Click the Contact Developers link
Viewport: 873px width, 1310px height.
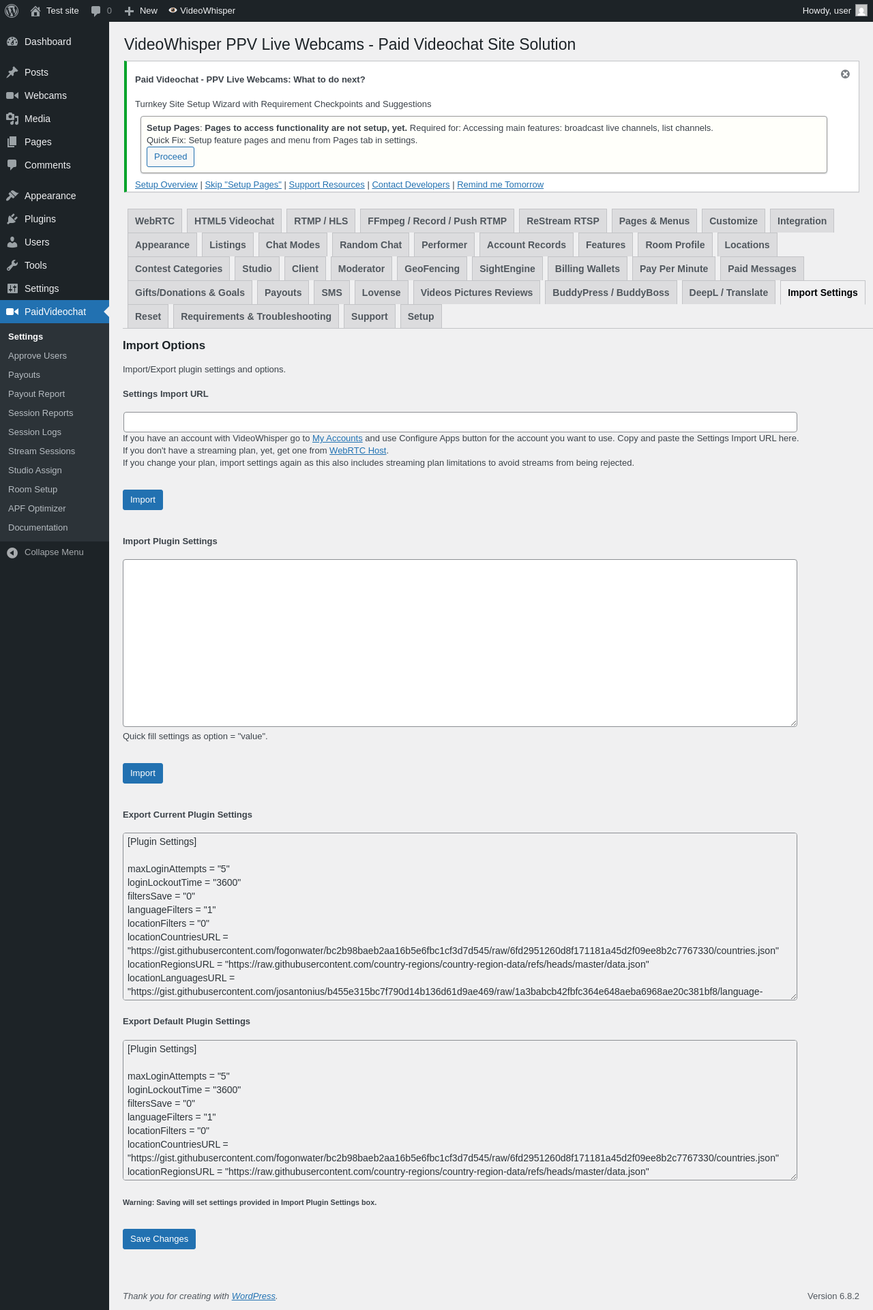click(411, 185)
